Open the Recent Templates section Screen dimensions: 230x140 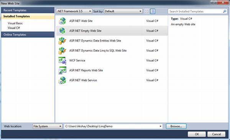(28, 10)
